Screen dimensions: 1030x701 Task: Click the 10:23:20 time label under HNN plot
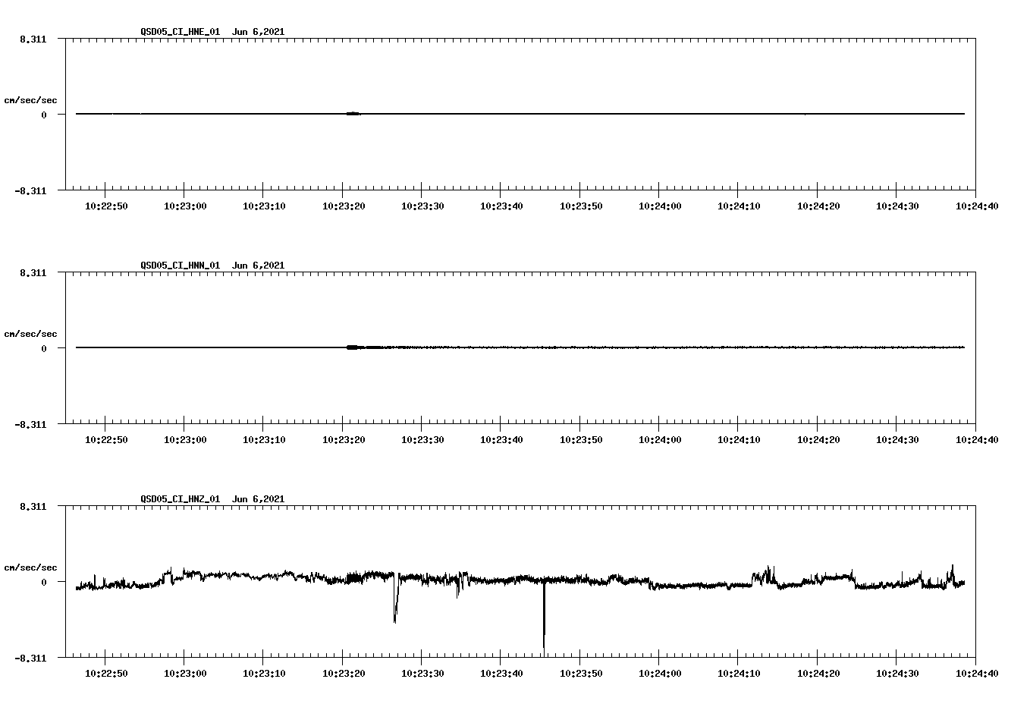(343, 439)
